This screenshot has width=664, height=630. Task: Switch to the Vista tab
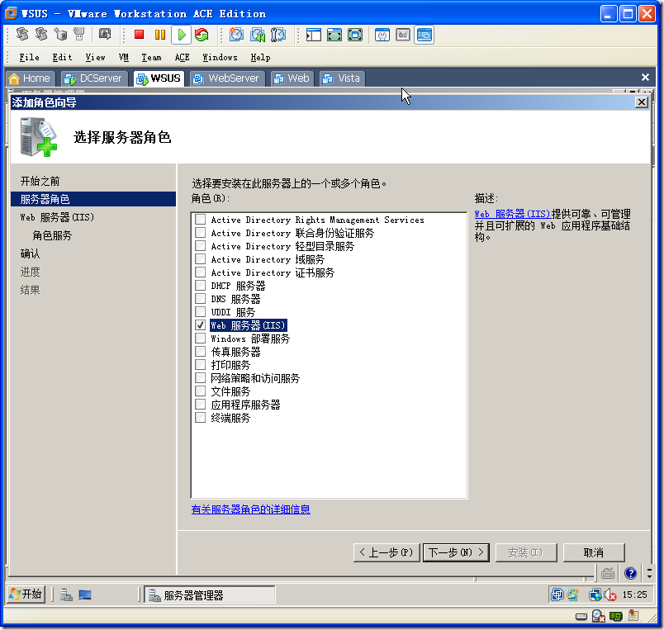[x=342, y=78]
